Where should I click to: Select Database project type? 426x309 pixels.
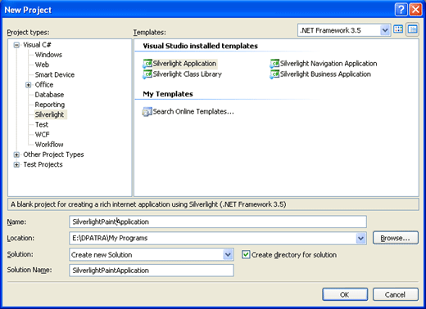pos(49,95)
